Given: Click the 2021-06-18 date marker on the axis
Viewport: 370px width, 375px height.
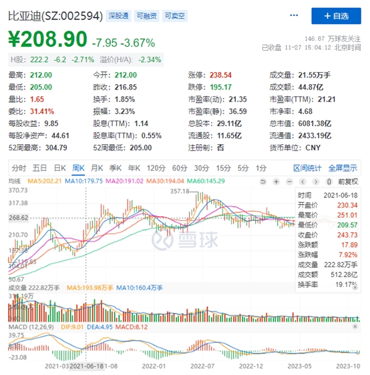Looking at the screenshot, I should tap(86, 366).
